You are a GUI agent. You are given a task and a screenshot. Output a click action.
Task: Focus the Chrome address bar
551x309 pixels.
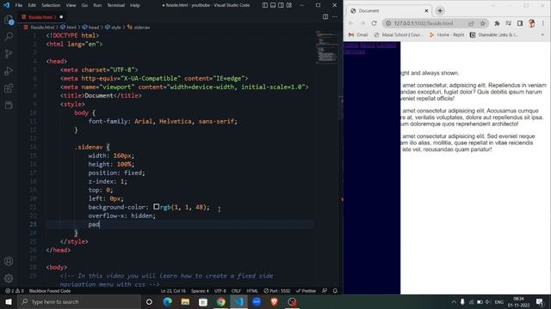pyautogui.click(x=424, y=23)
